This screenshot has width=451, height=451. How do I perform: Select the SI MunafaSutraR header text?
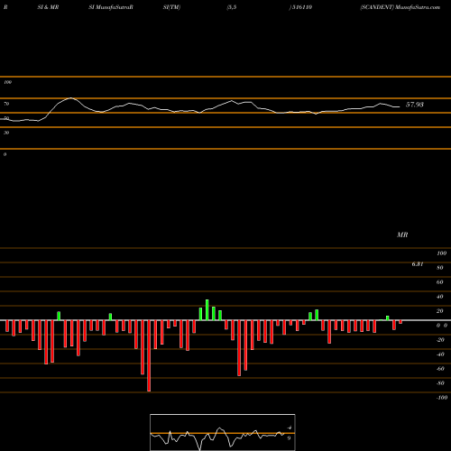(111, 7)
